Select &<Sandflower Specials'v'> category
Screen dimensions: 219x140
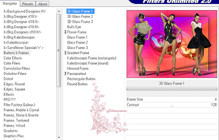click(23, 48)
